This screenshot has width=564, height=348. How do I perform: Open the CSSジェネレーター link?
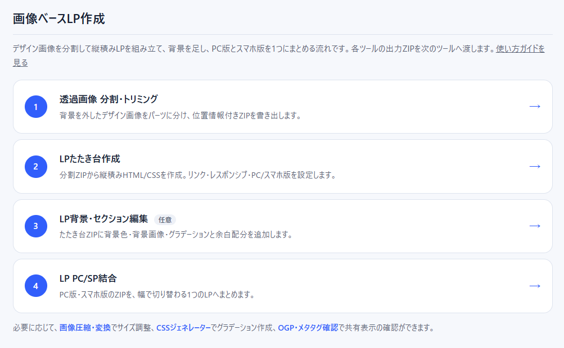(x=183, y=328)
